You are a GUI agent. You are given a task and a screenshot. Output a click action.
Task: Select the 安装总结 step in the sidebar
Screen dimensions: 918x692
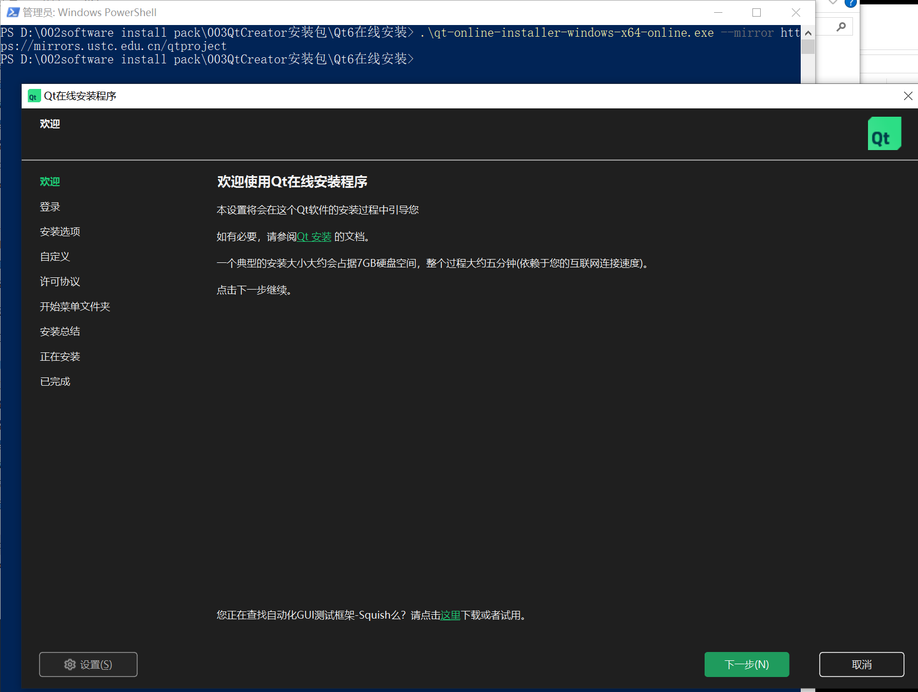point(60,332)
